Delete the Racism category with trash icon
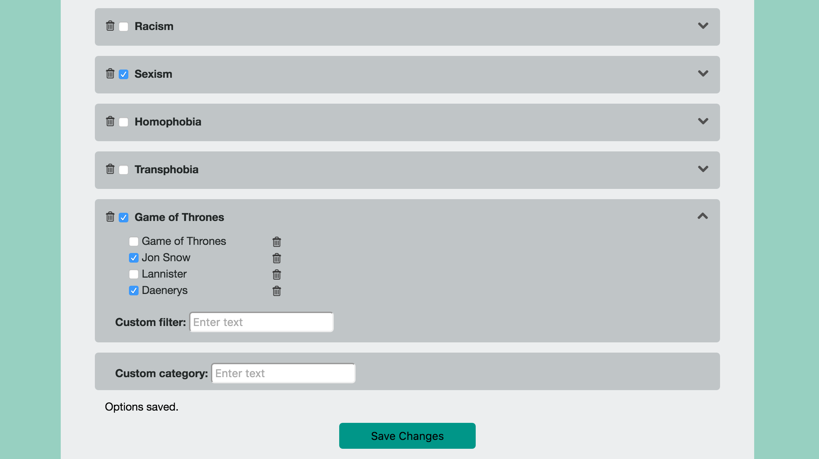The height and width of the screenshot is (459, 819). (x=110, y=26)
